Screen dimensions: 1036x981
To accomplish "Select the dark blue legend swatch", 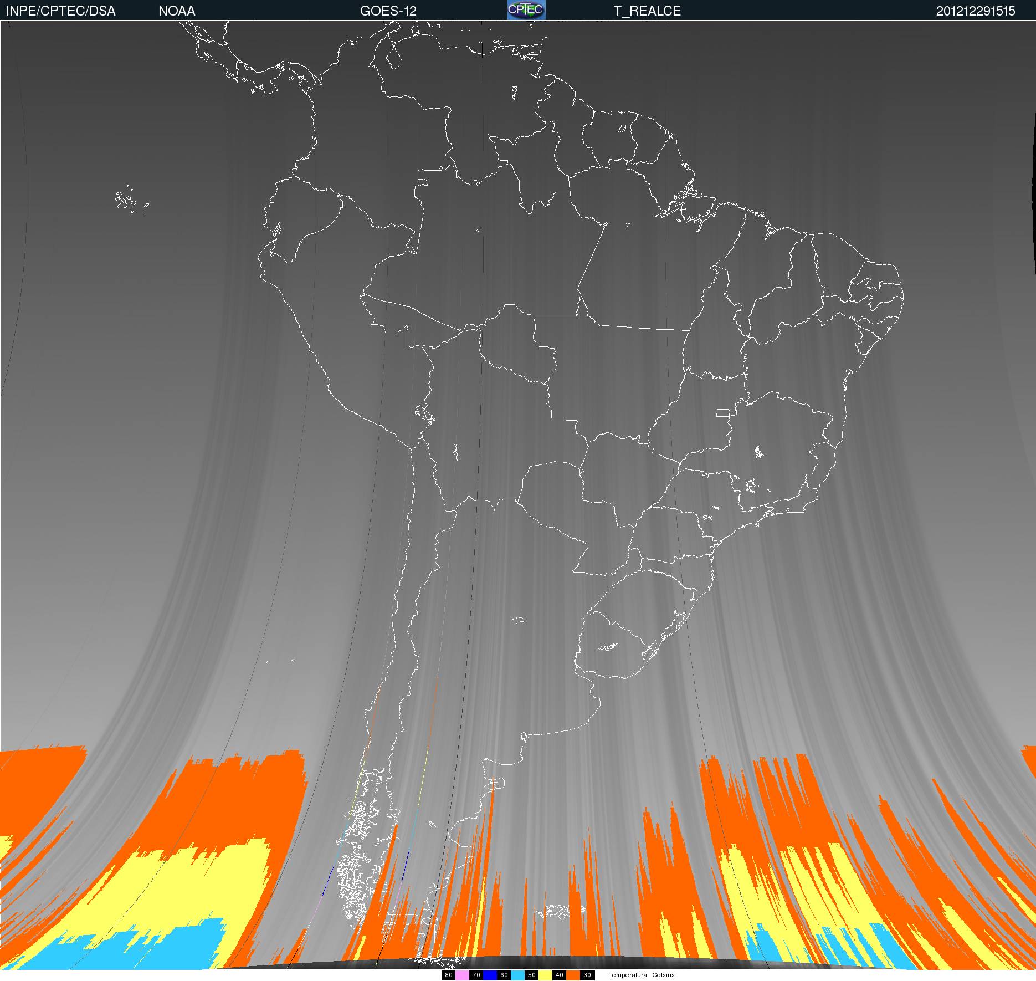I will pyautogui.click(x=490, y=975).
